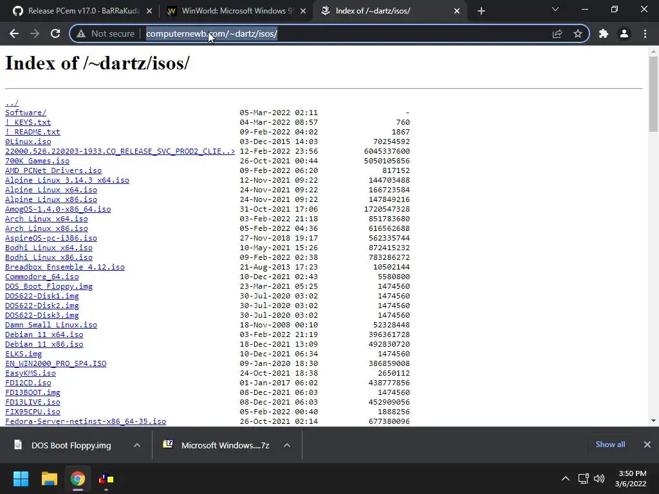Download Arch Linux x64.iso
This screenshot has height=494, width=659.
[x=46, y=219]
